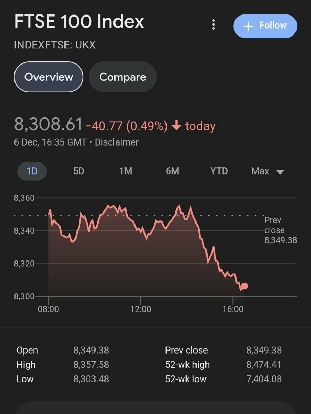Open the Disclaimer link
This screenshot has height=414, width=311.
[117, 142]
